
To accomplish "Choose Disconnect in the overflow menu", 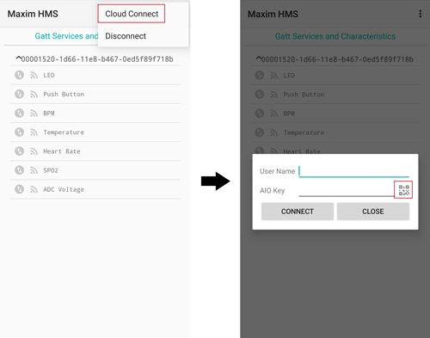I will (x=126, y=36).
